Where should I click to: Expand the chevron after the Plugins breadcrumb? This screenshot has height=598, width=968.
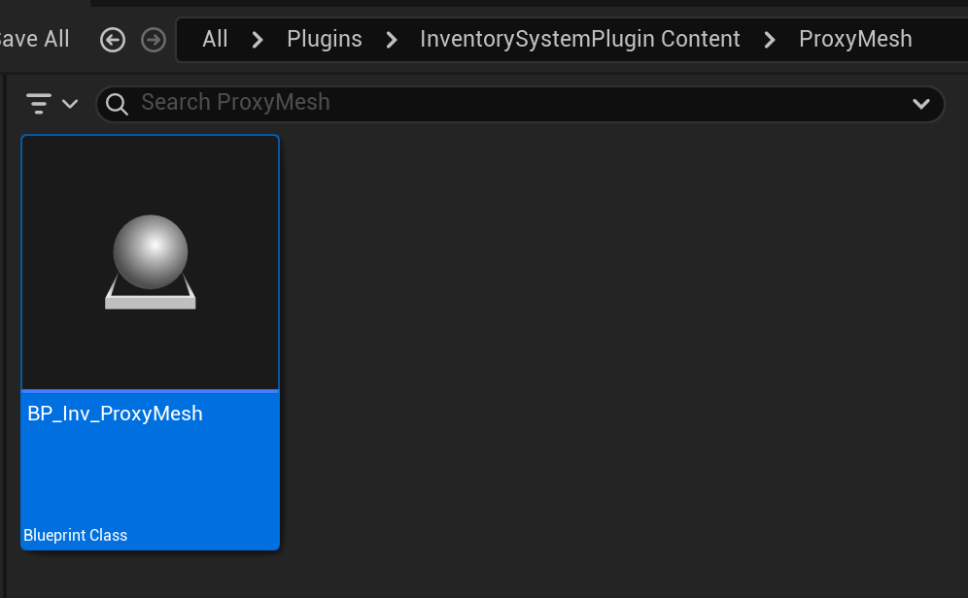click(392, 40)
